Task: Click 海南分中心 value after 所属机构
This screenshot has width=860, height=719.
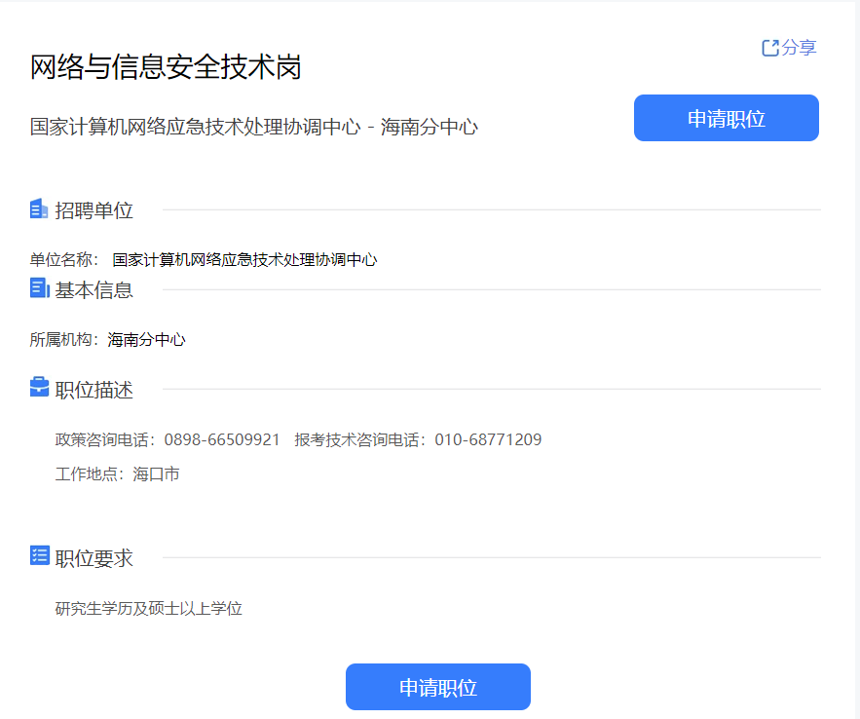Action: click(146, 339)
